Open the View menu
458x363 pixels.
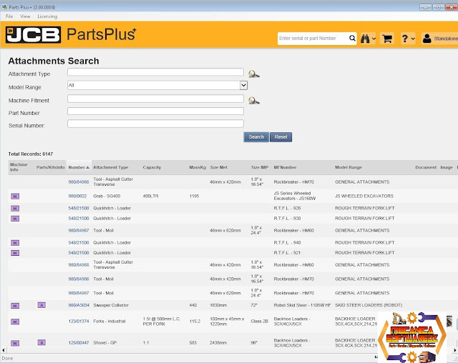(x=25, y=16)
